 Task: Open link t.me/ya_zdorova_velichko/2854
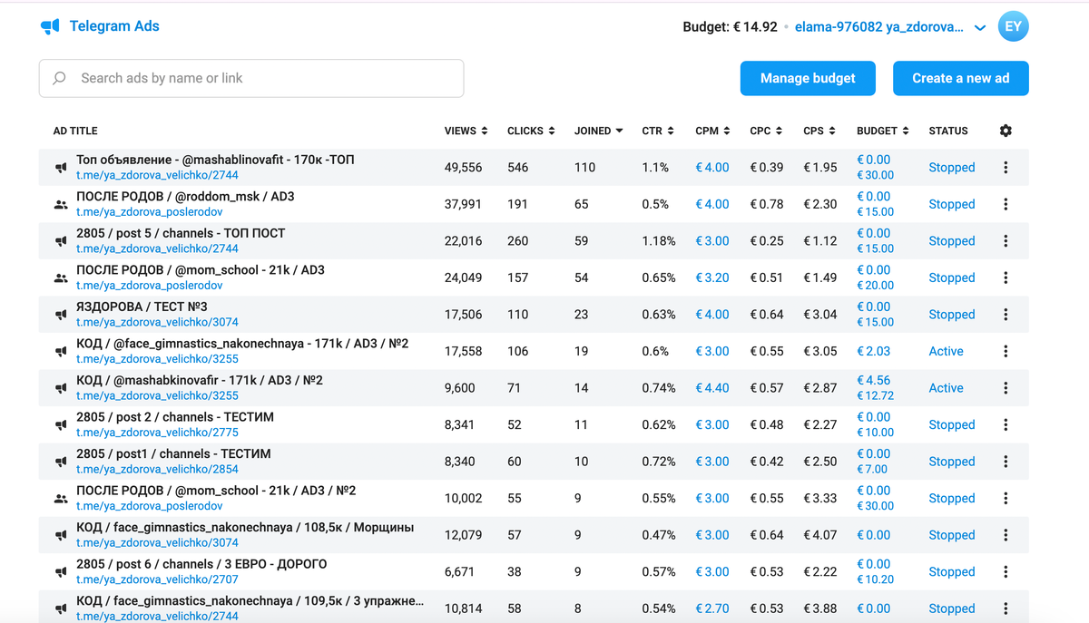click(x=157, y=469)
